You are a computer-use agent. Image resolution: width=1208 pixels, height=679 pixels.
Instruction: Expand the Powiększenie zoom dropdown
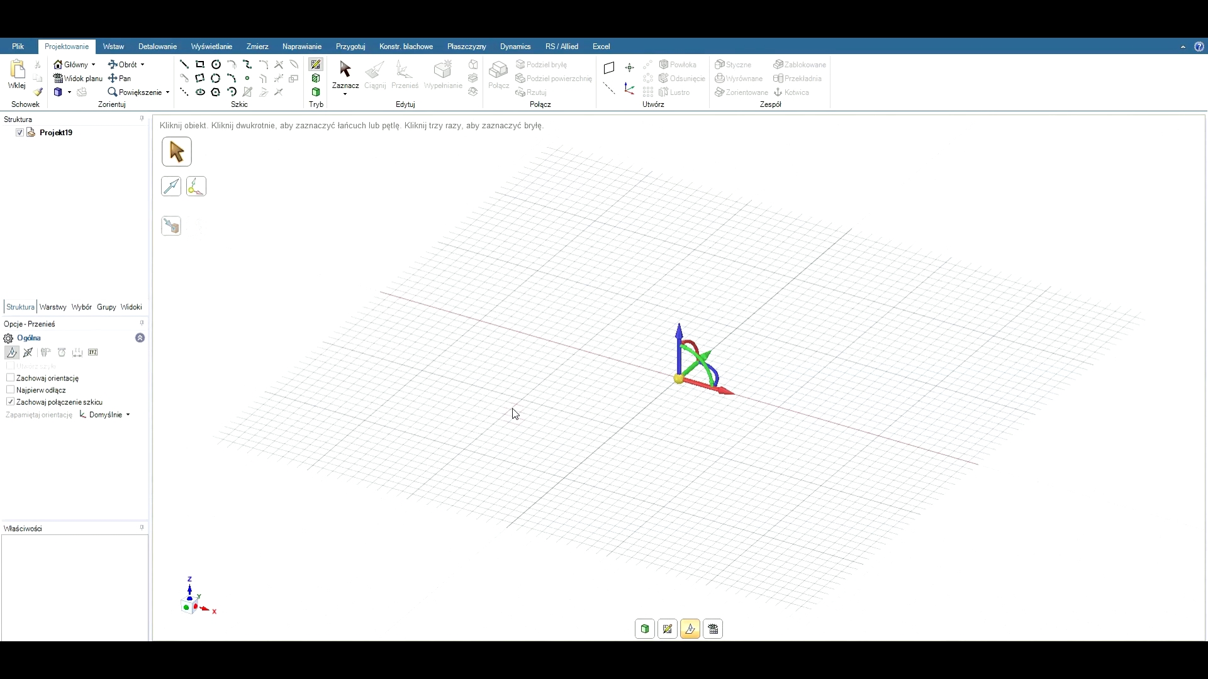(167, 92)
